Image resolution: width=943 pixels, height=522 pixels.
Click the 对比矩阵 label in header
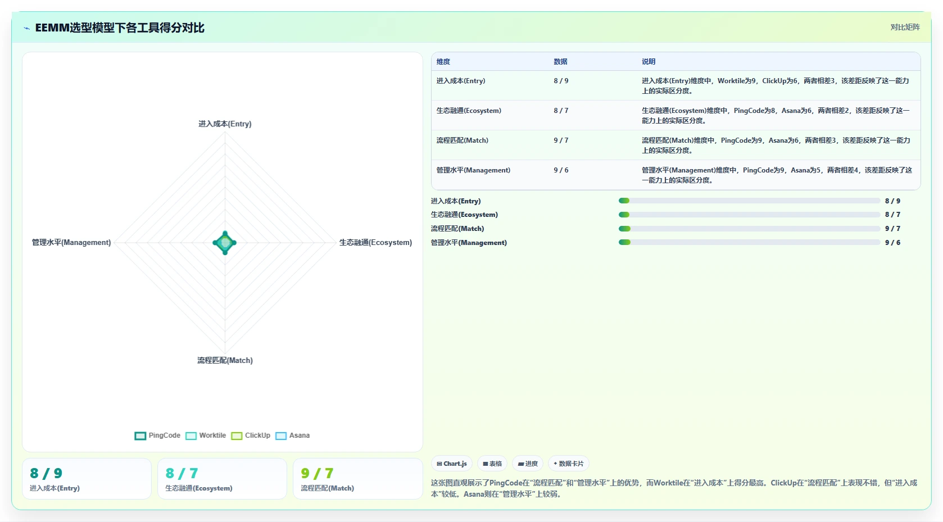click(905, 27)
